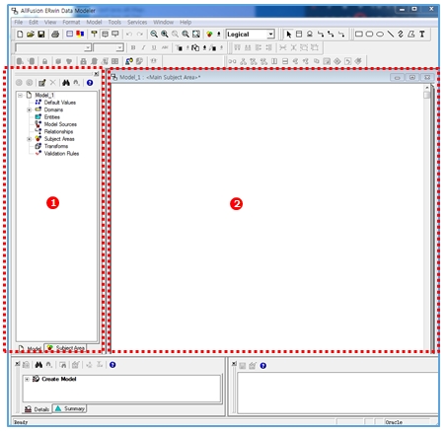Image resolution: width=447 pixels, height=432 pixels.
Task: Open the Tools menu
Action: [x=114, y=22]
